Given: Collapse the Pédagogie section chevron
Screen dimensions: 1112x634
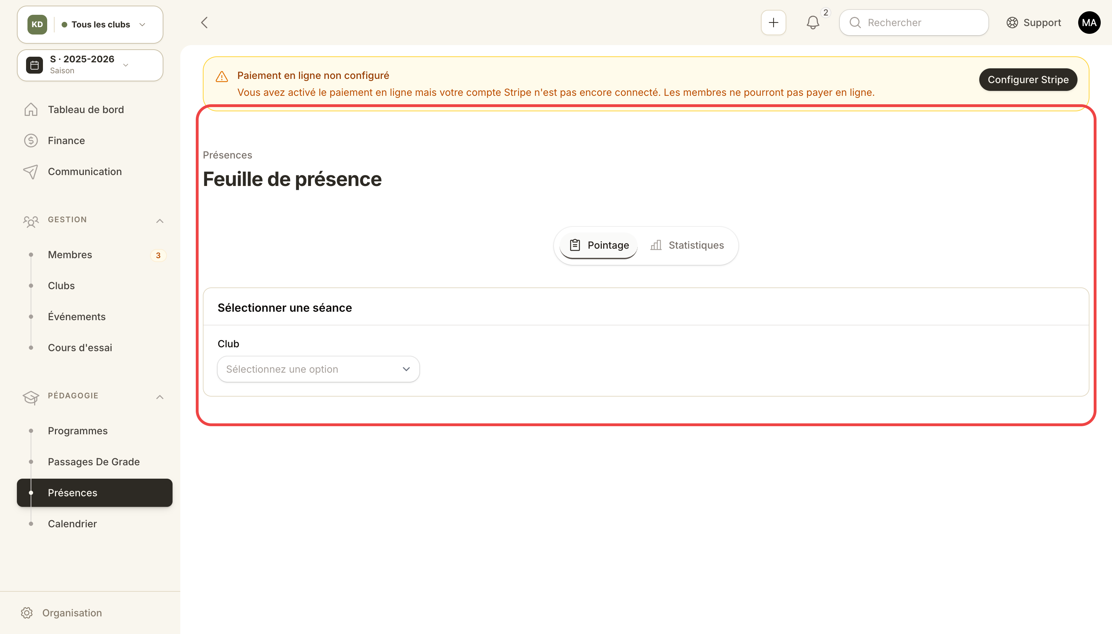Looking at the screenshot, I should 160,397.
